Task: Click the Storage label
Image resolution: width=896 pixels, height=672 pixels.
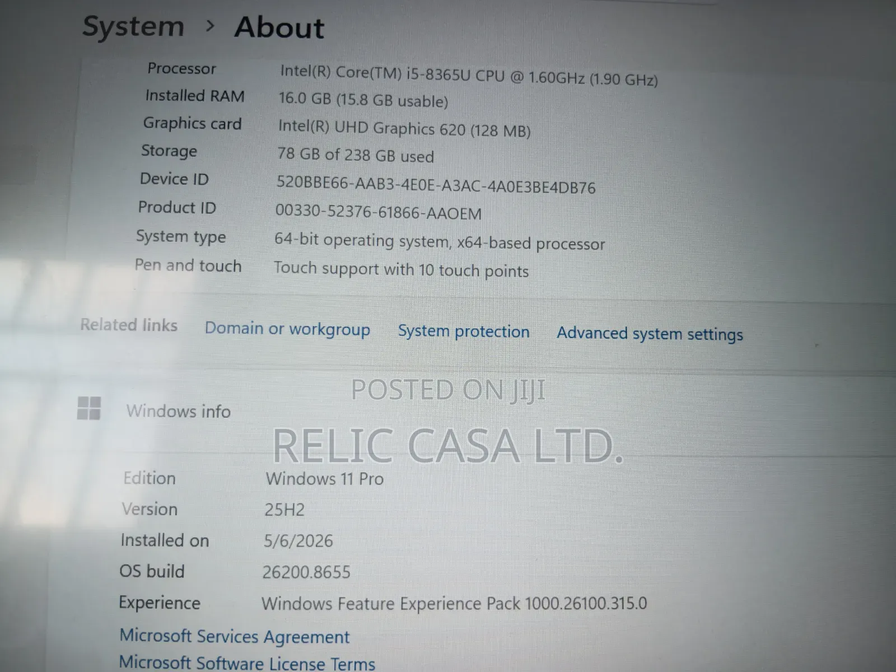Action: coord(169,151)
